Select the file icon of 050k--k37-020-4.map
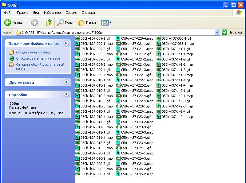The image size is (246, 183). (118, 38)
